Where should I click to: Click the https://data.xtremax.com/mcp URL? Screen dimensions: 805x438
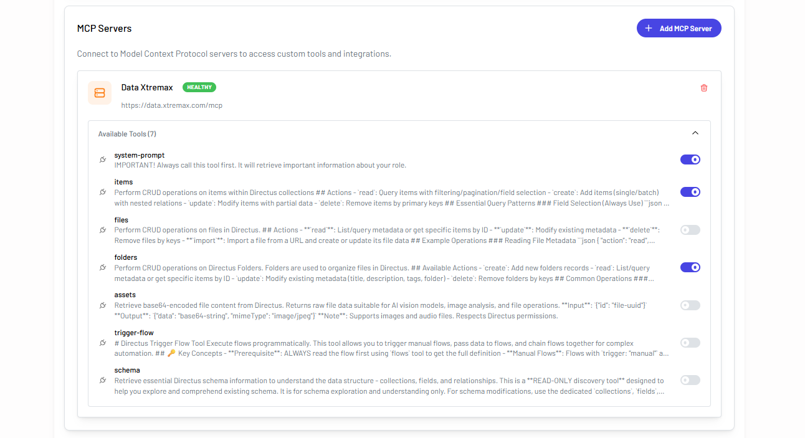(x=172, y=105)
